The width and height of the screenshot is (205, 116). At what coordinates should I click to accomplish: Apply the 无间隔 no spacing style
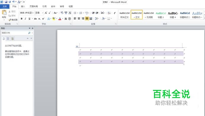click(149, 15)
